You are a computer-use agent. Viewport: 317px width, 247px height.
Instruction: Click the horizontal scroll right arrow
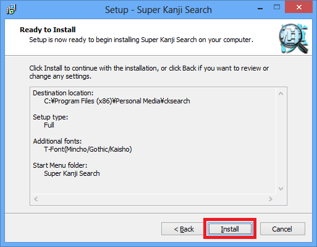click(271, 199)
